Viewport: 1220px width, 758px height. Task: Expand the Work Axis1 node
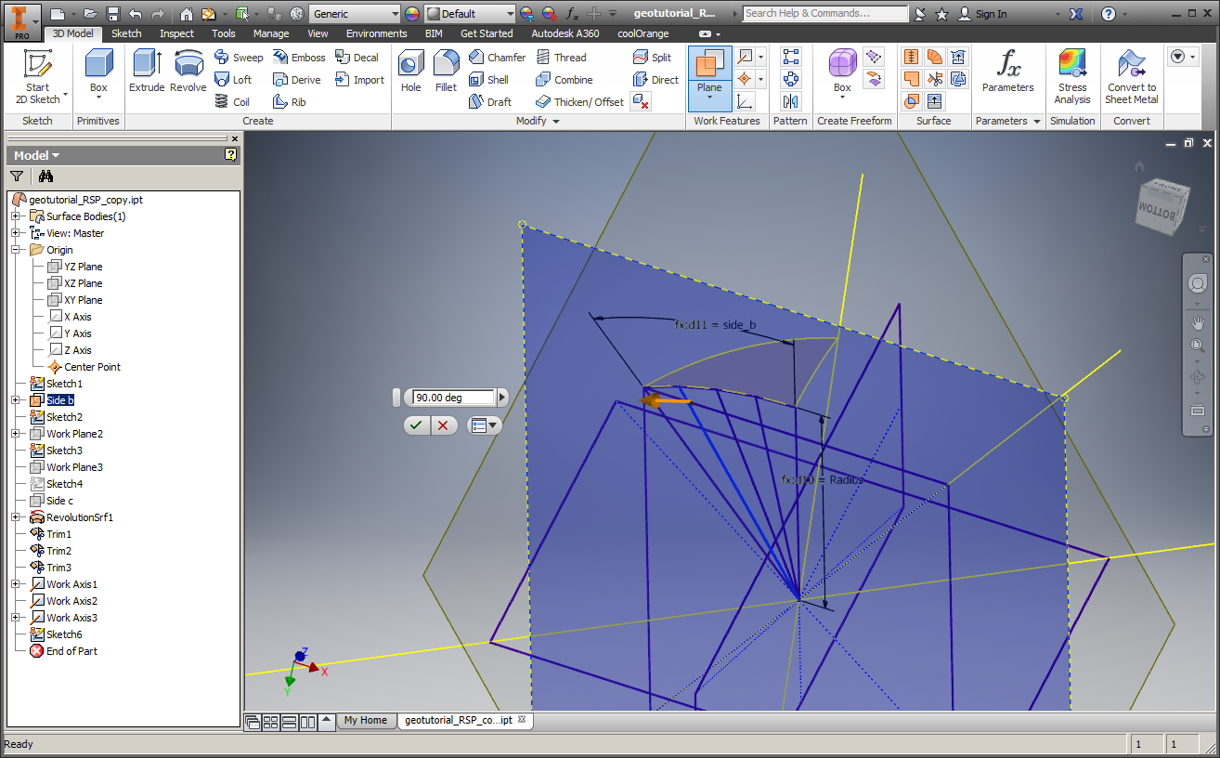16,584
